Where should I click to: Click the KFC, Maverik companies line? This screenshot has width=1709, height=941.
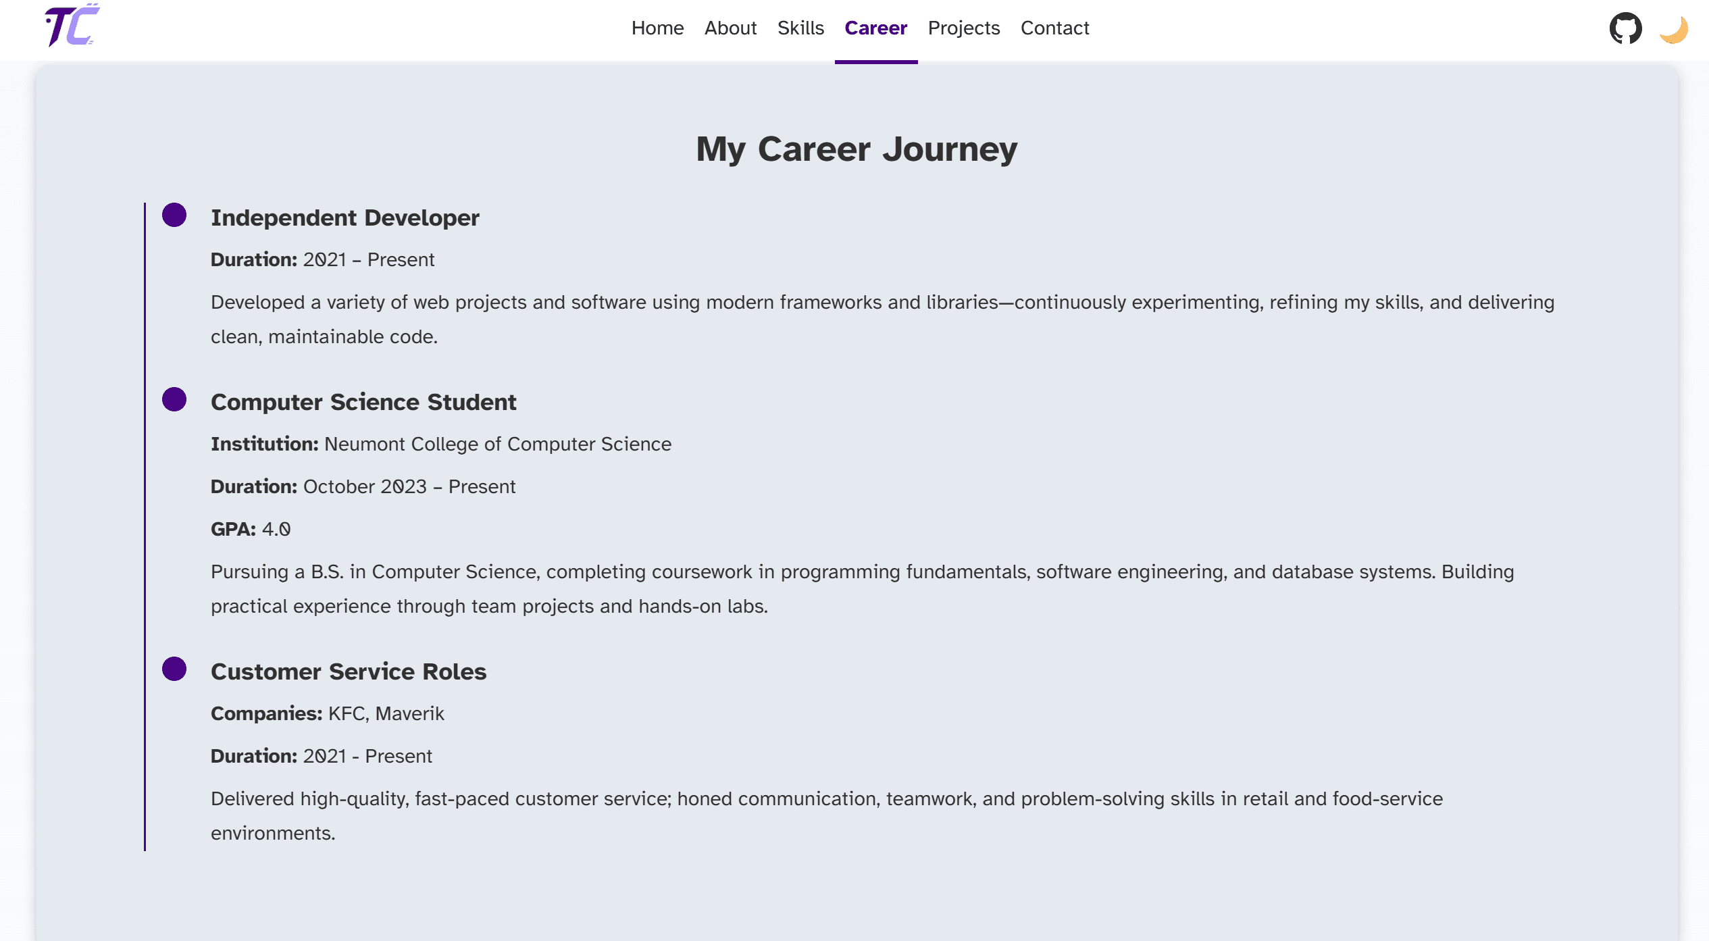(386, 714)
